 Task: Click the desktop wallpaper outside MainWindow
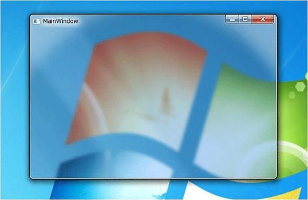point(15,98)
